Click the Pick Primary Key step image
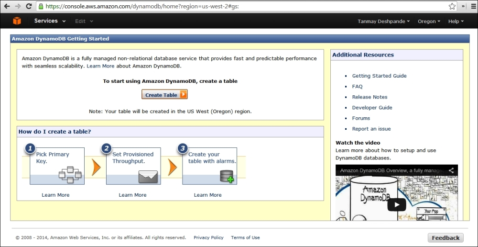 [x=57, y=166]
